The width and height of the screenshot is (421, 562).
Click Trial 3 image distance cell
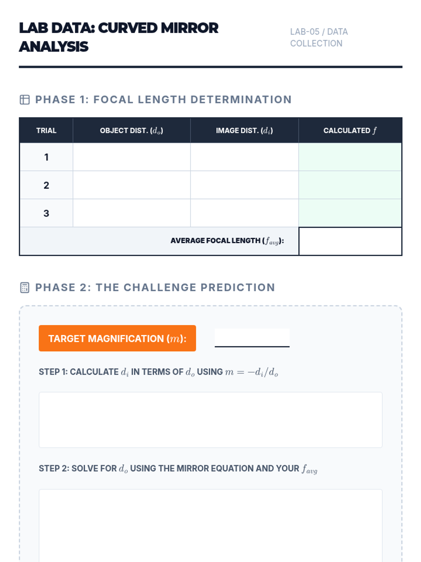pyautogui.click(x=244, y=213)
